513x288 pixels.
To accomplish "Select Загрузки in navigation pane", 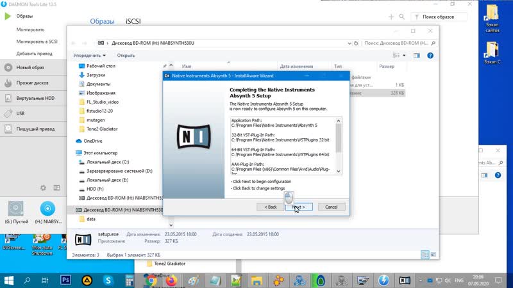I will pos(96,75).
